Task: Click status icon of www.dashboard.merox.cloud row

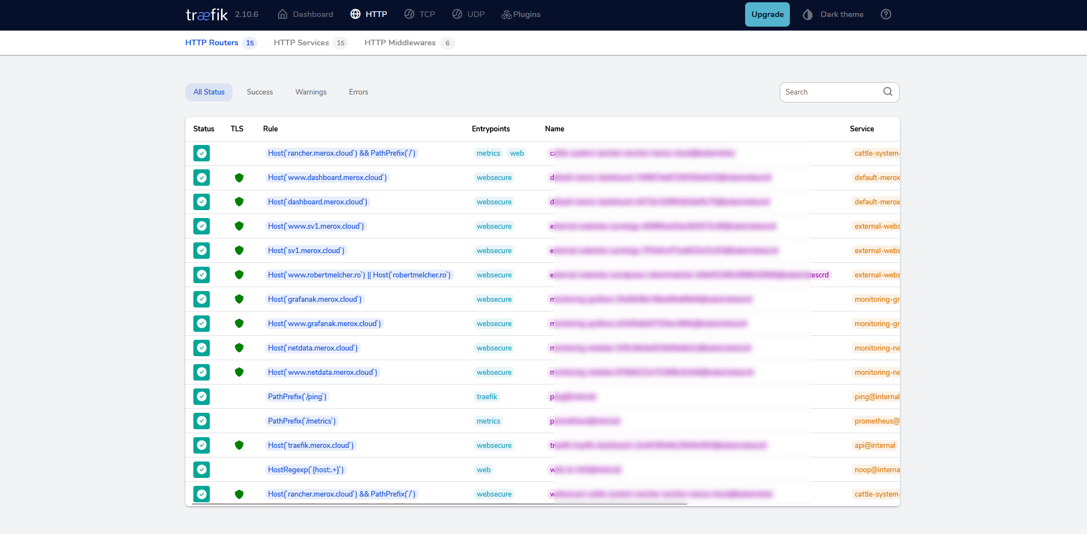Action: point(201,178)
